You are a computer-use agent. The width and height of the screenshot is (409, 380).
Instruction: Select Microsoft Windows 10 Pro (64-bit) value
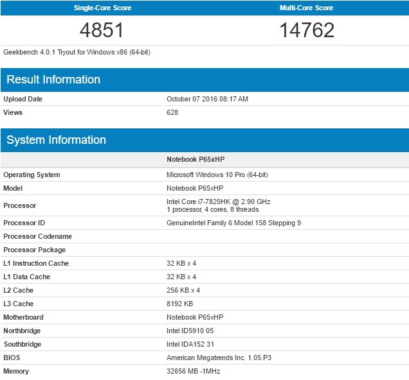217,175
